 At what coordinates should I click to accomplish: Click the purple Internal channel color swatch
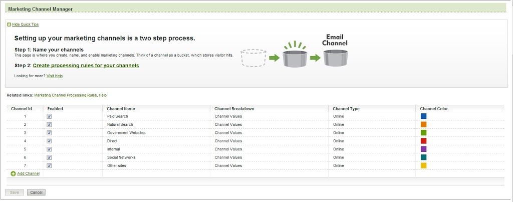point(423,149)
